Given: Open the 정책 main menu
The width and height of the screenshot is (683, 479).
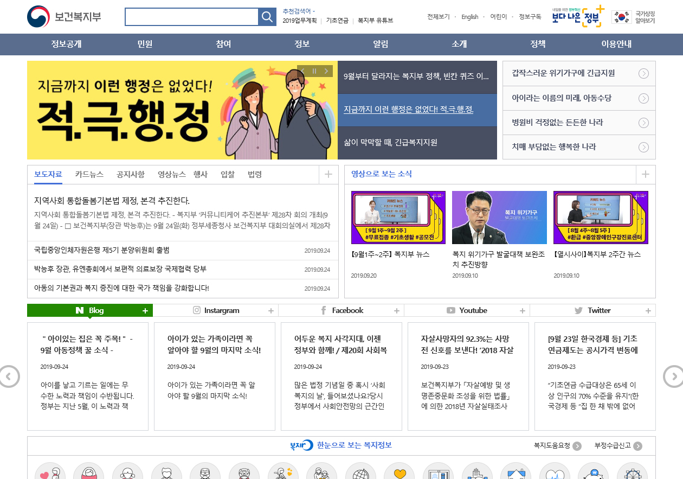Looking at the screenshot, I should (538, 44).
